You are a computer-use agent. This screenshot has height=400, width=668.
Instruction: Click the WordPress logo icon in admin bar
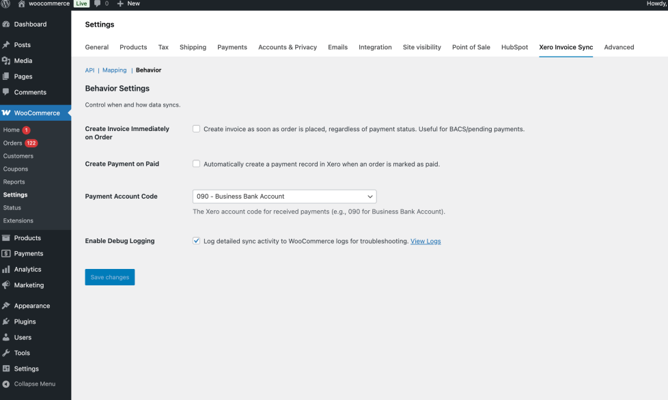pos(5,3)
